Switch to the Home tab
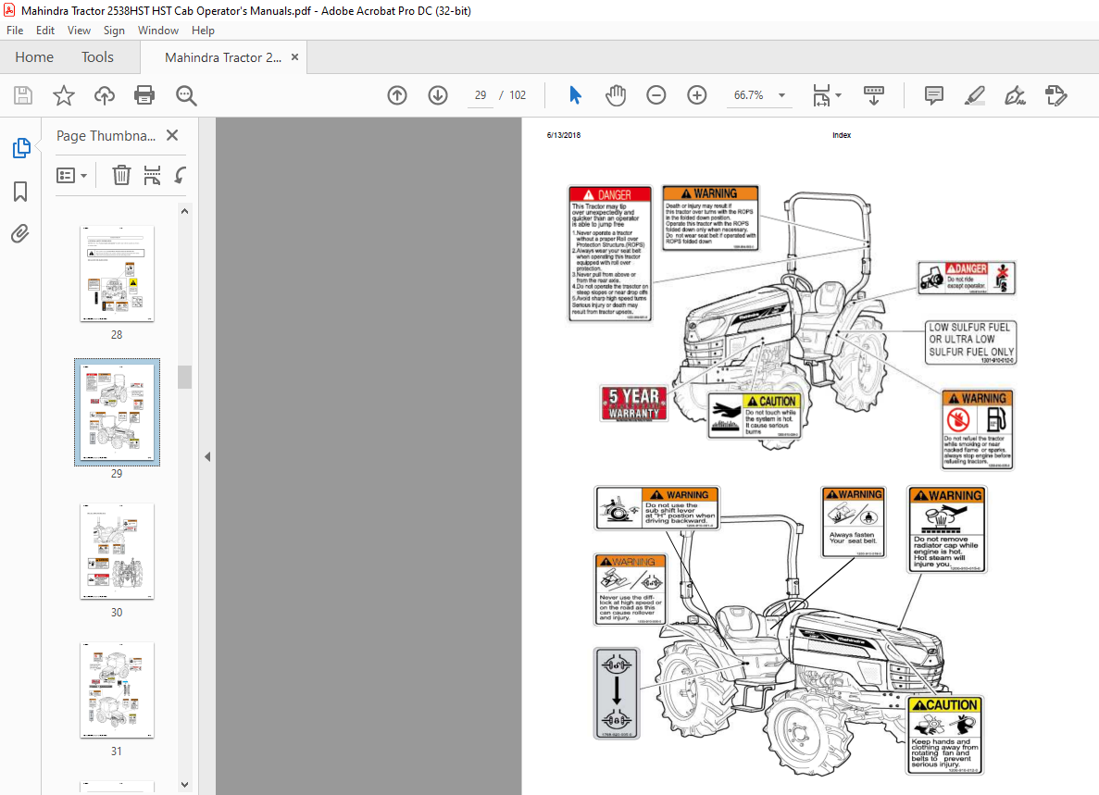 34,57
